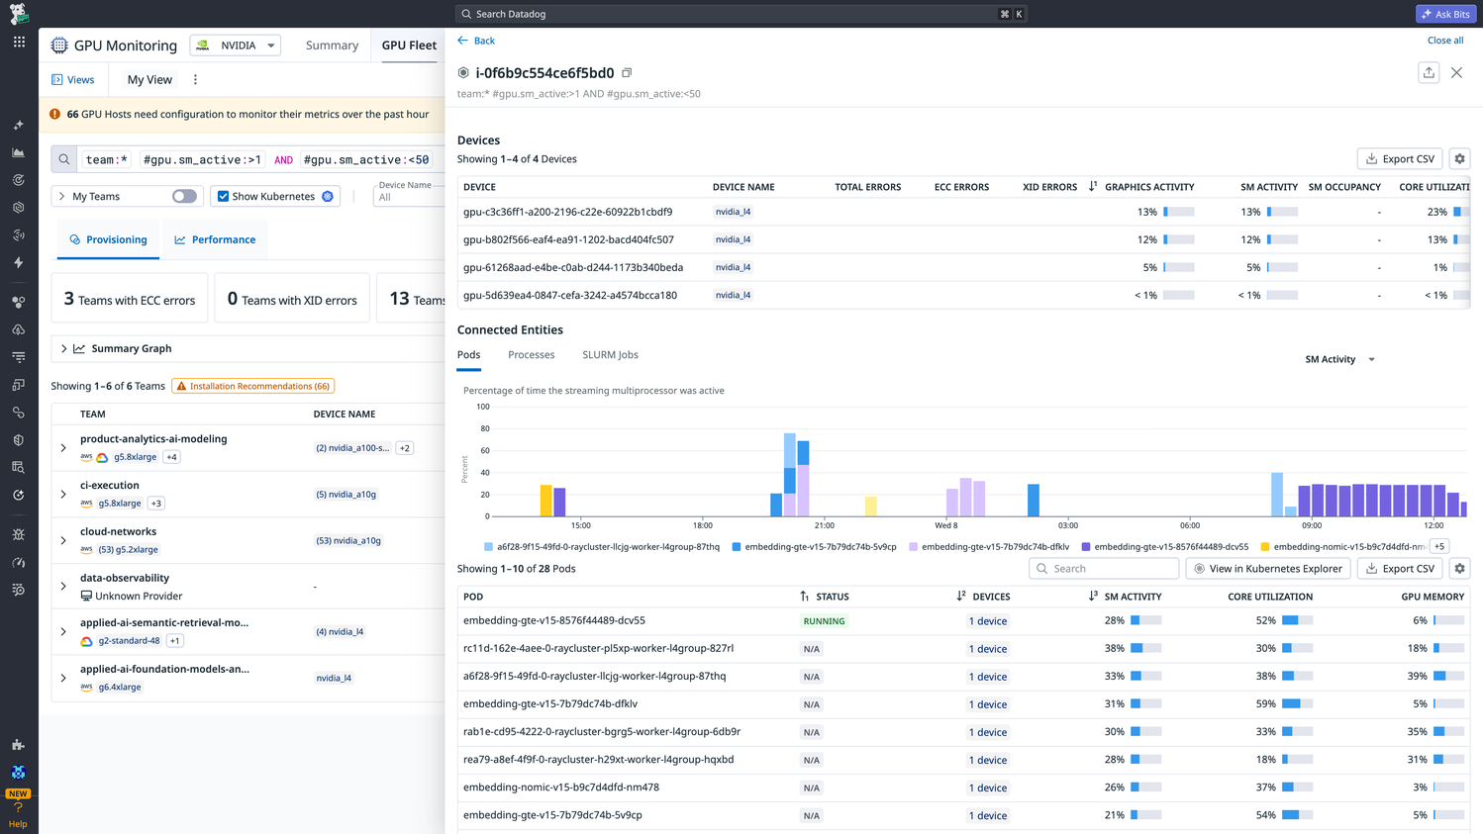
Task: Switch to the Performance tab
Action: point(215,240)
